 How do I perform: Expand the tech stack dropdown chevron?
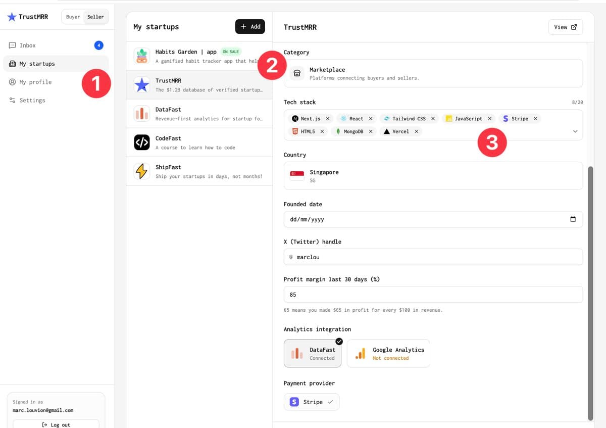[575, 131]
